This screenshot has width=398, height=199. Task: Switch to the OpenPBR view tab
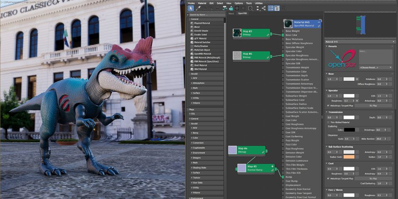pyautogui.click(x=243, y=13)
